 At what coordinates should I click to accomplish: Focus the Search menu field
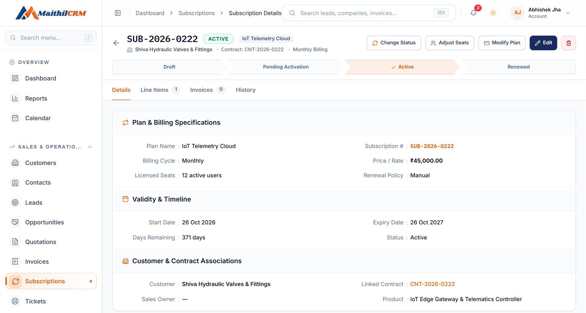[x=51, y=38]
